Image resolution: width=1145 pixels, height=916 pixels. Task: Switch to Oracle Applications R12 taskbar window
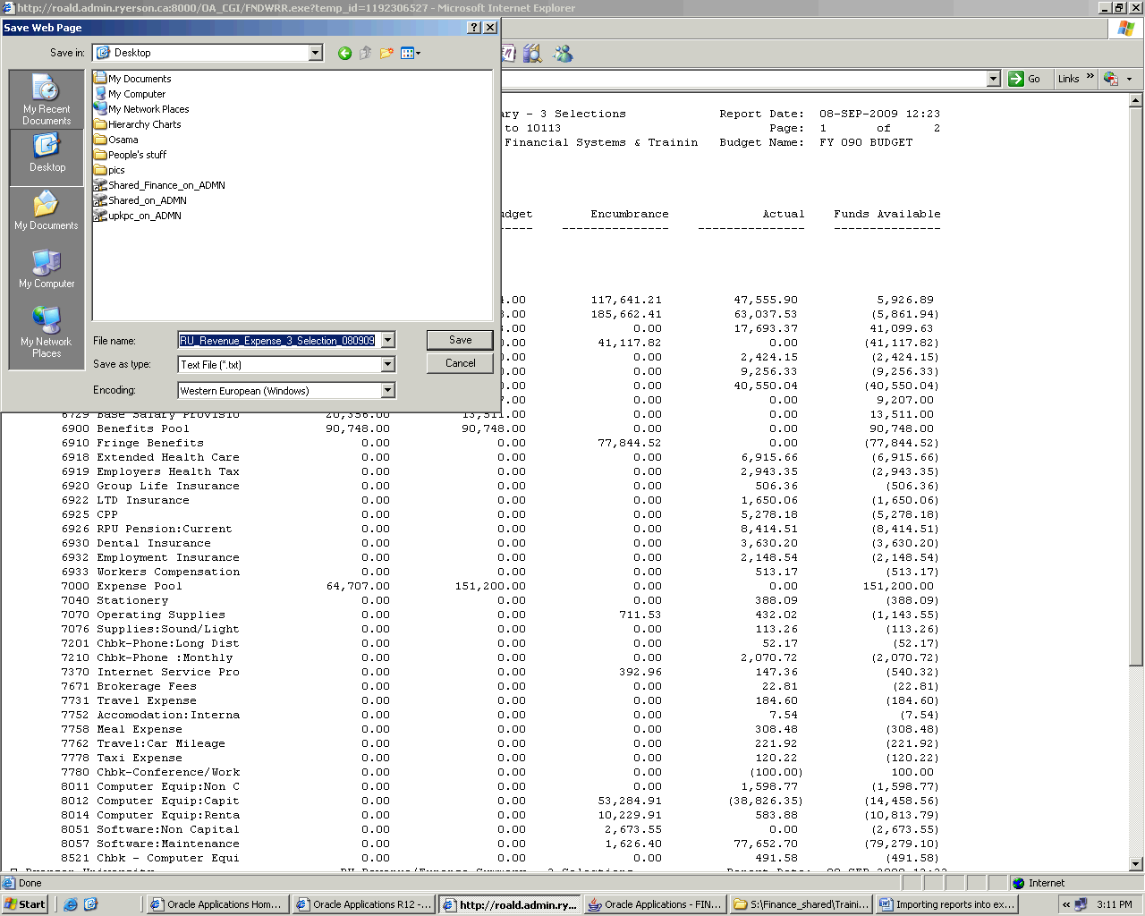pyautogui.click(x=364, y=904)
